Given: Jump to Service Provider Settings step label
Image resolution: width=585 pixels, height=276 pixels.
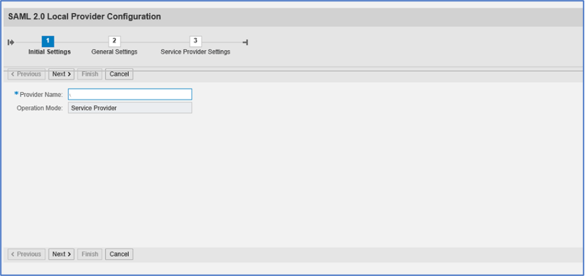Looking at the screenshot, I should tap(195, 52).
